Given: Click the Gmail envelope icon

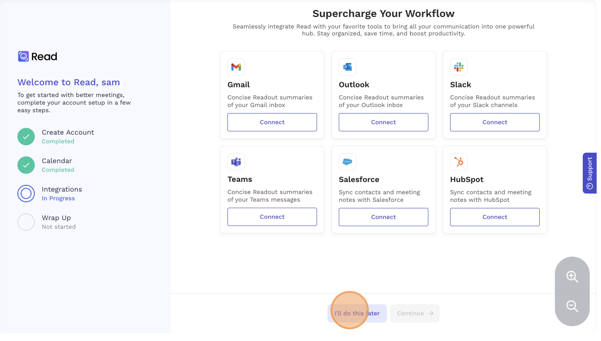Looking at the screenshot, I should coord(236,67).
